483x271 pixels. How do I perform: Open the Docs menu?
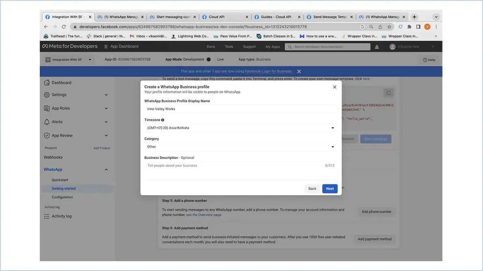(x=211, y=47)
